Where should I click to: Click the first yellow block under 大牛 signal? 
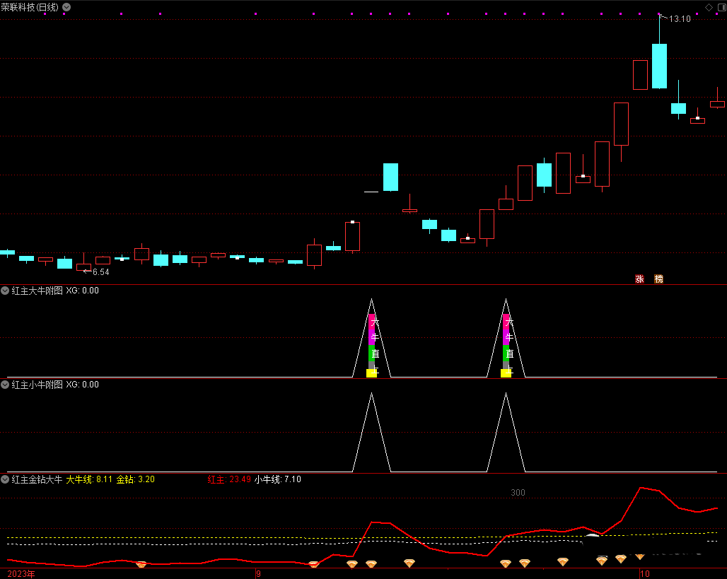point(371,373)
